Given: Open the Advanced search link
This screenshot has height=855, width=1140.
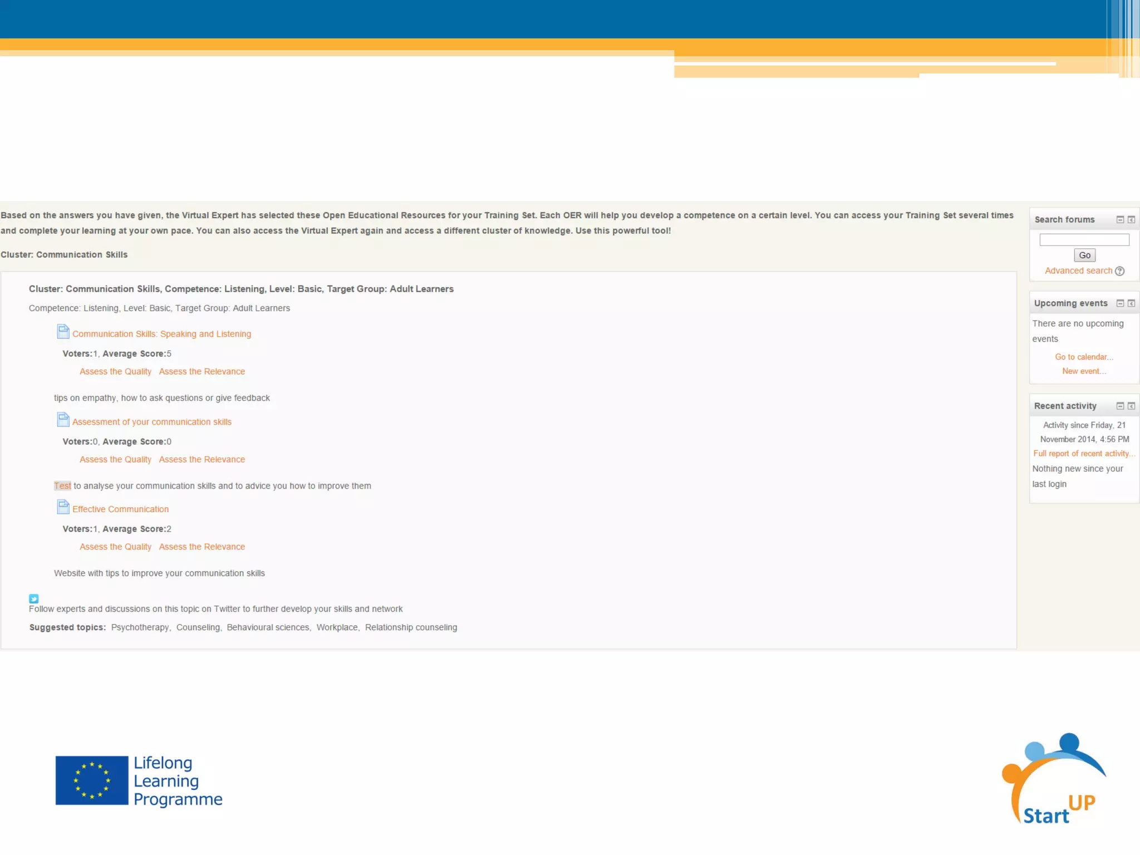Looking at the screenshot, I should 1078,271.
